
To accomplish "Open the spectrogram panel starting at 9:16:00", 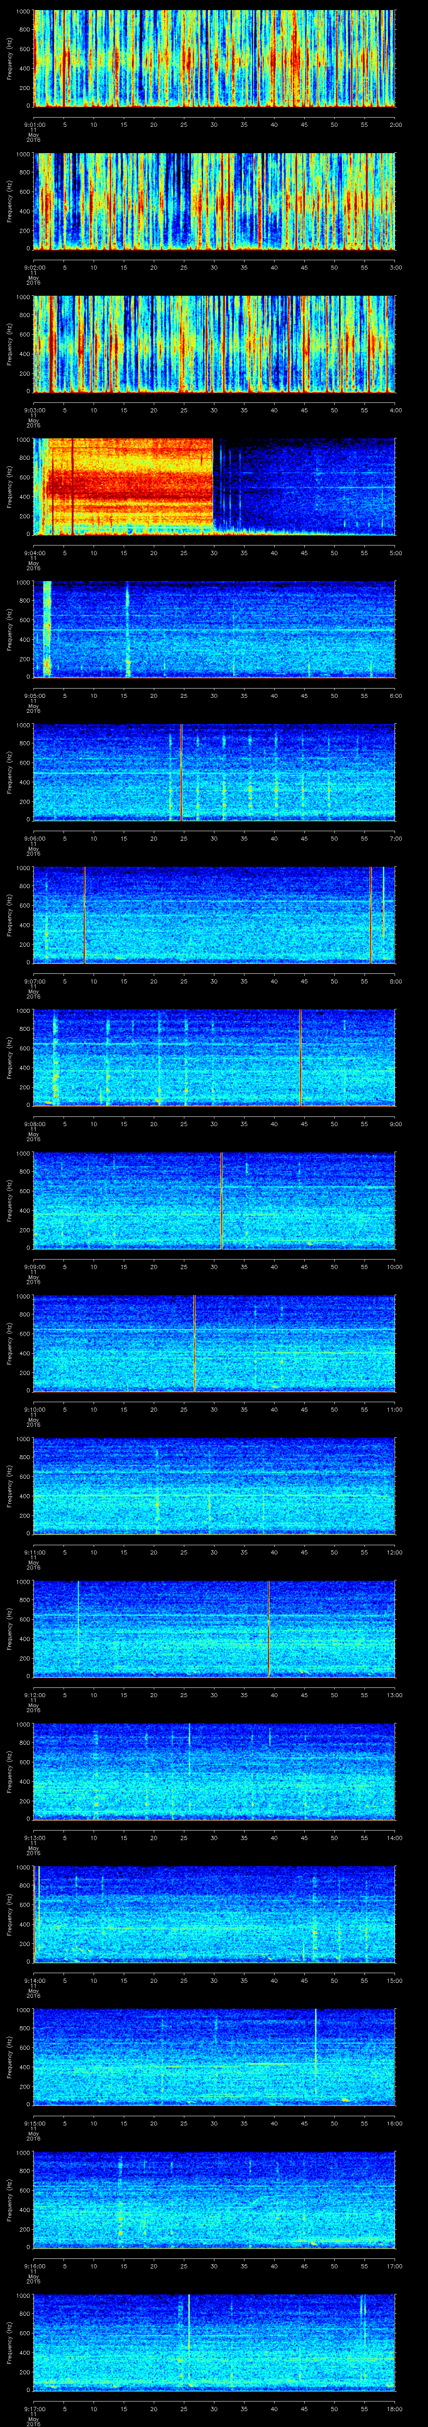I will click(214, 2199).
